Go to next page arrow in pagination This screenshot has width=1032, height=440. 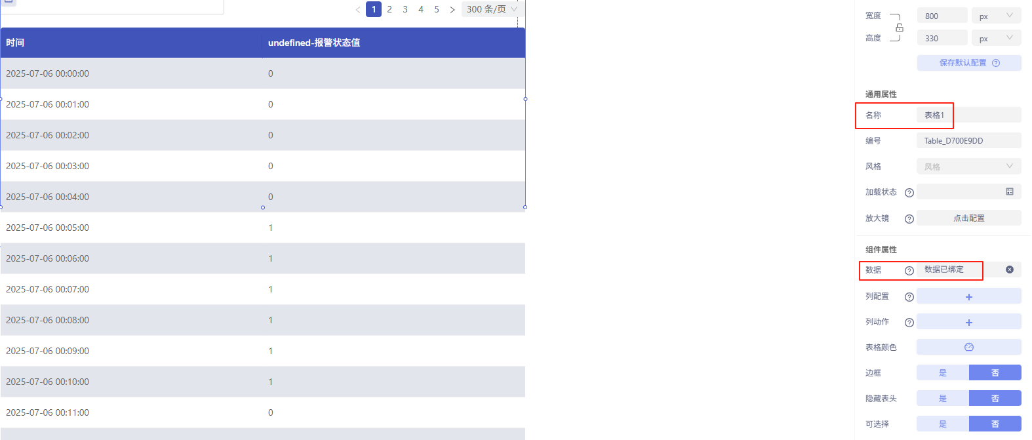coord(452,10)
